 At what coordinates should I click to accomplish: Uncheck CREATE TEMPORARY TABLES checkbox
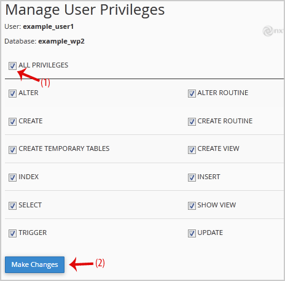[x=12, y=150]
